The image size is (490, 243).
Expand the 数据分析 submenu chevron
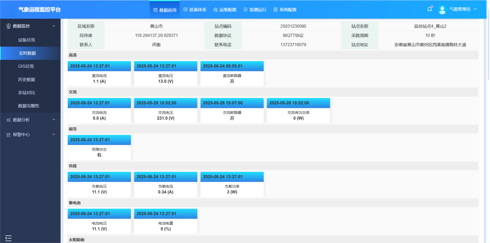tap(54, 120)
